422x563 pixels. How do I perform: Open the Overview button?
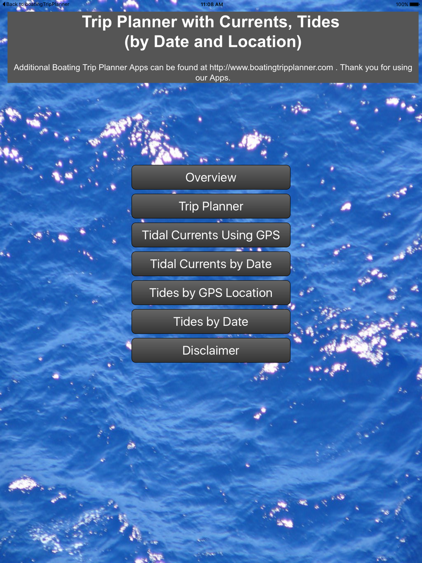pos(211,177)
